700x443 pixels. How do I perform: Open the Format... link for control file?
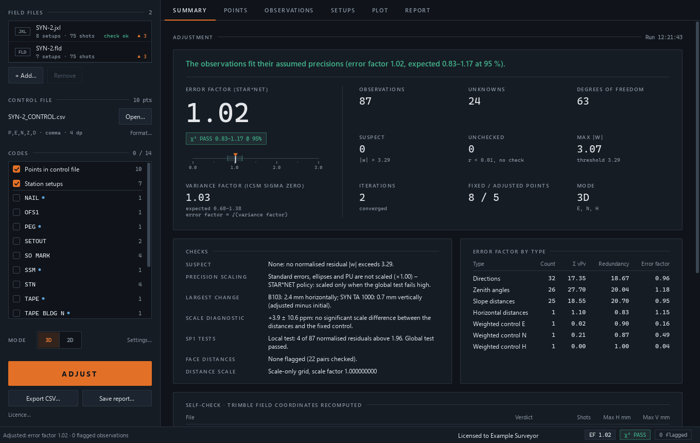[141, 133]
